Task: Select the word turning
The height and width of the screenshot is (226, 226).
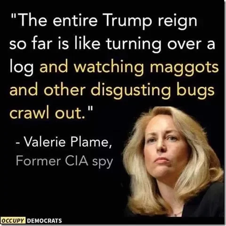Action: [x=134, y=44]
